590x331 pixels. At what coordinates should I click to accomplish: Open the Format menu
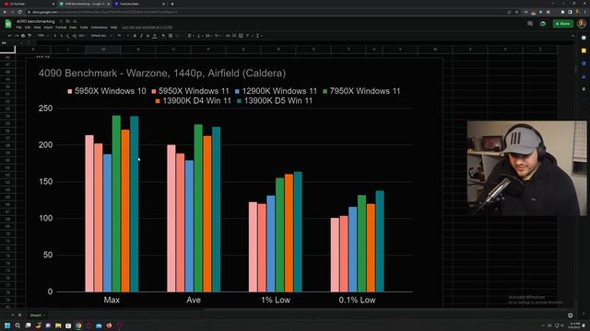coord(61,28)
